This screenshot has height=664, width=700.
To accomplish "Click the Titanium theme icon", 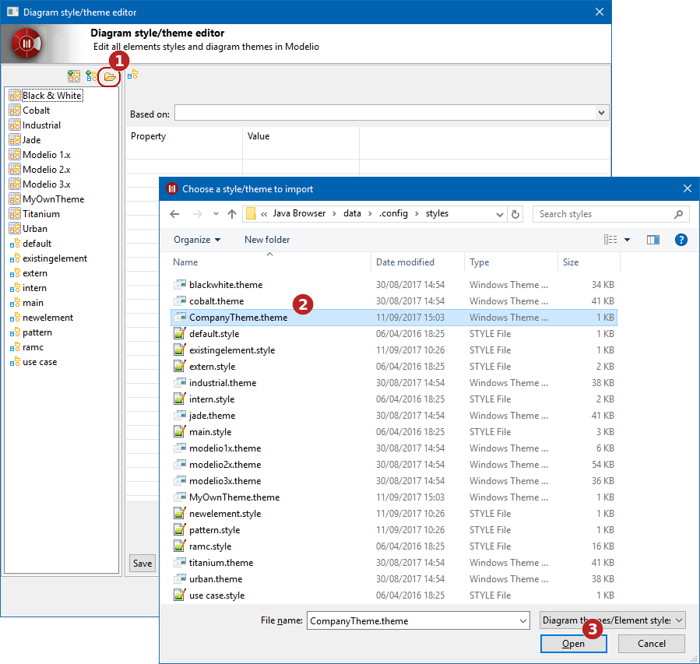I will [x=15, y=214].
